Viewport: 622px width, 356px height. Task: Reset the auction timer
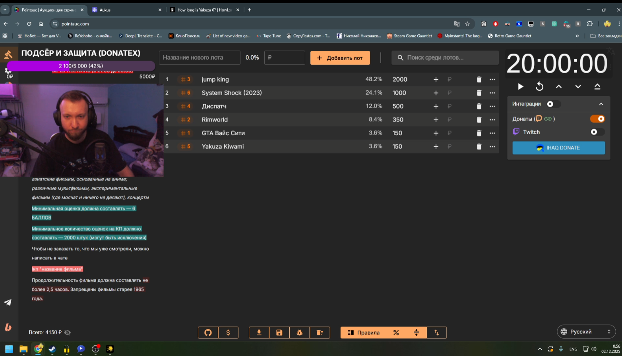(539, 86)
